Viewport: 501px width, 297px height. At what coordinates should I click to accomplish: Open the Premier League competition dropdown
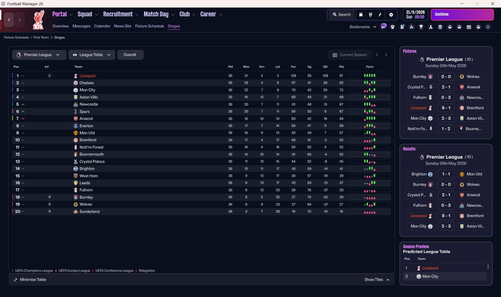39,55
